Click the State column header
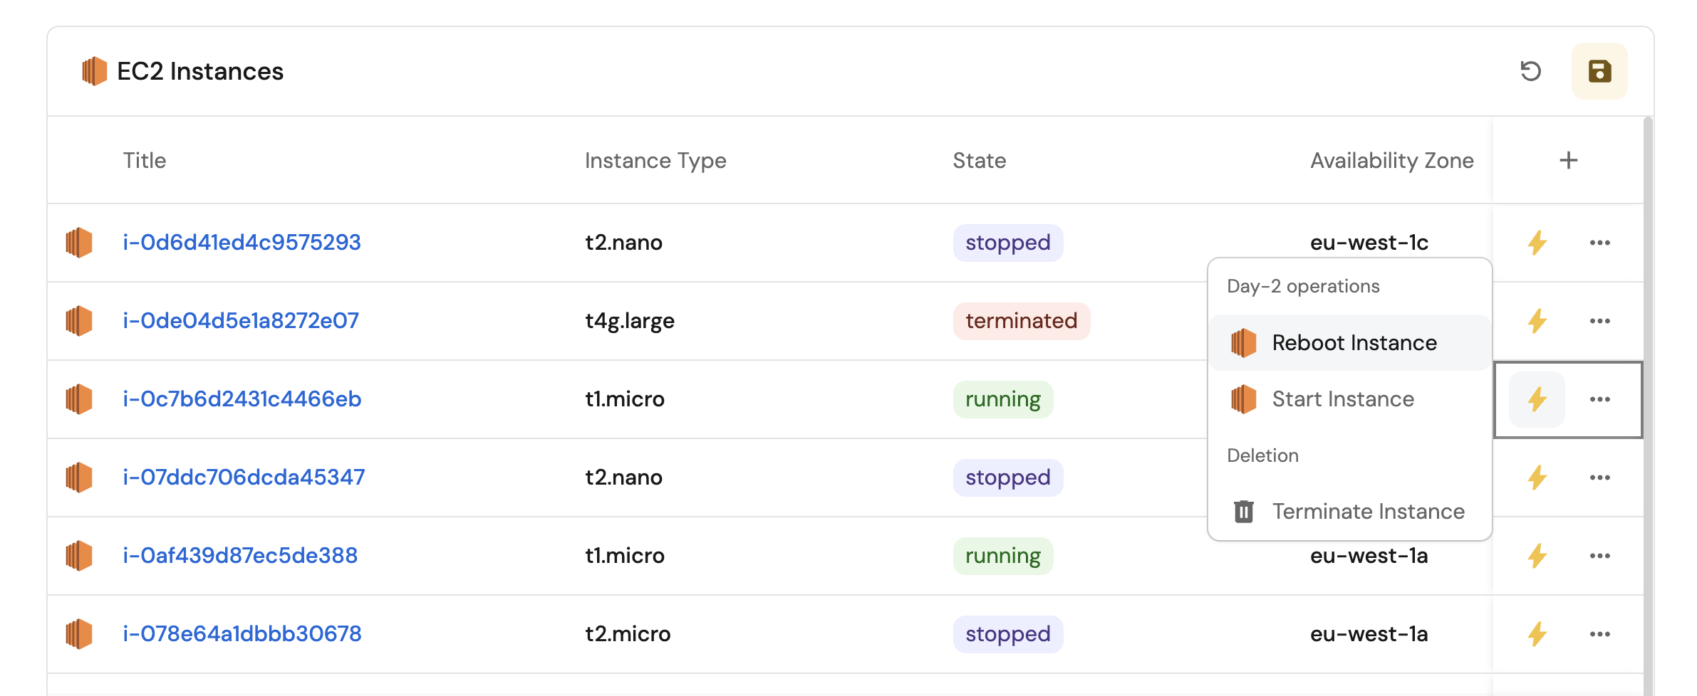This screenshot has height=696, width=1697. (979, 161)
